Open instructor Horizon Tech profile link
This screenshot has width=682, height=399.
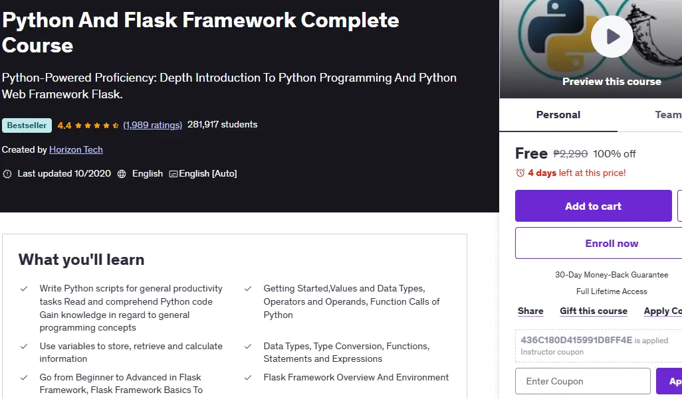76,149
